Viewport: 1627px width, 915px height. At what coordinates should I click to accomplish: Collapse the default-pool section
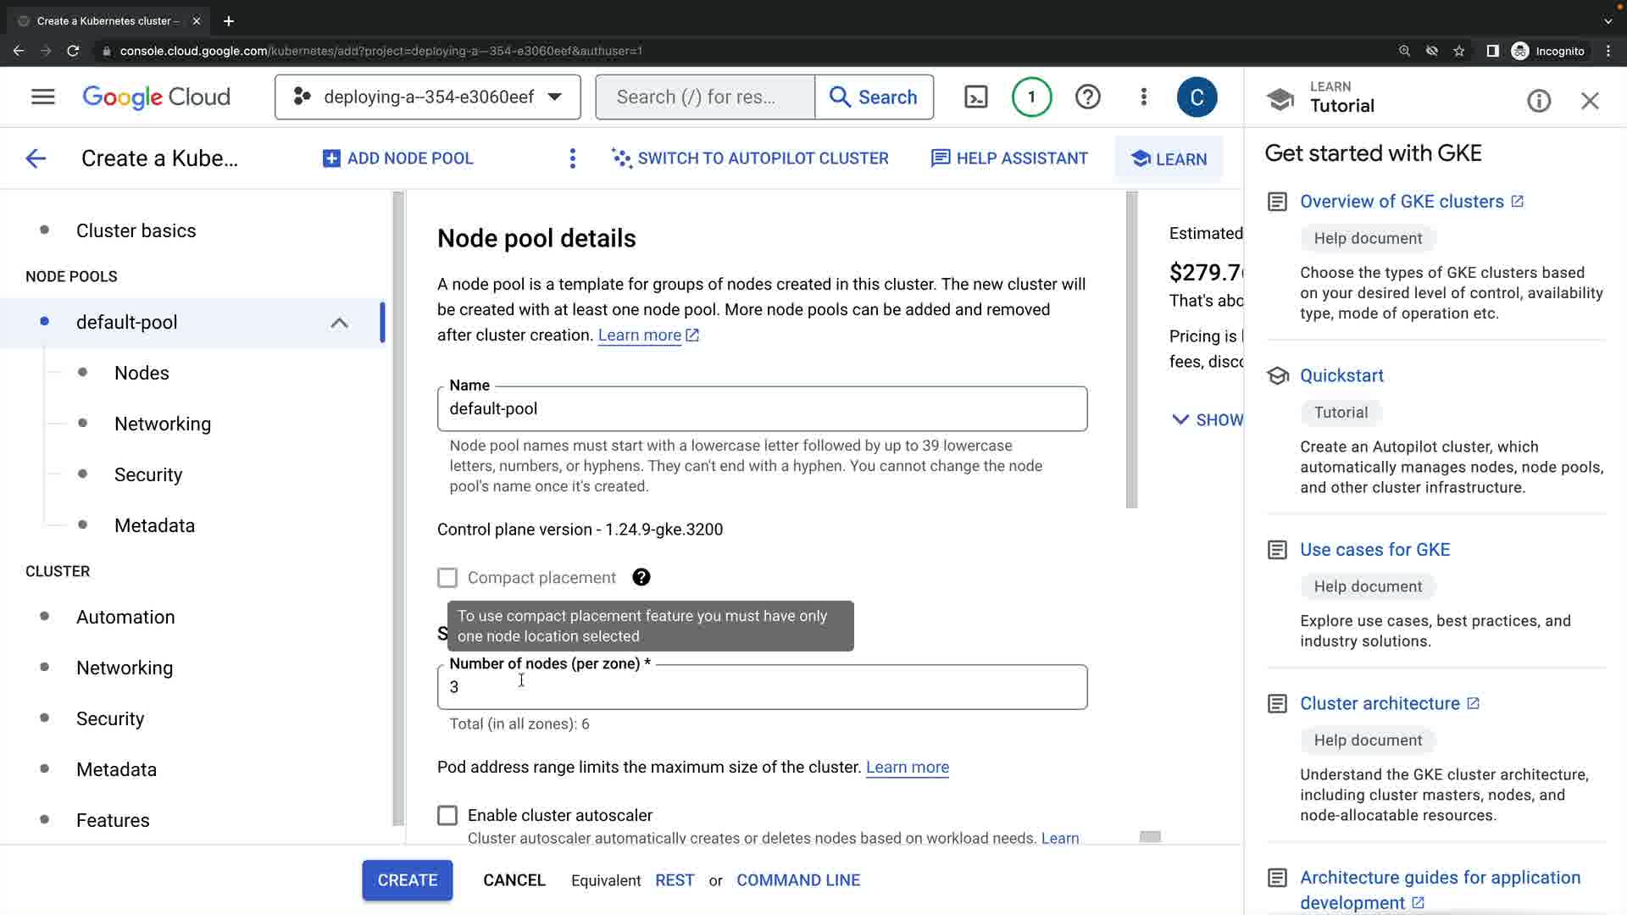coord(339,323)
